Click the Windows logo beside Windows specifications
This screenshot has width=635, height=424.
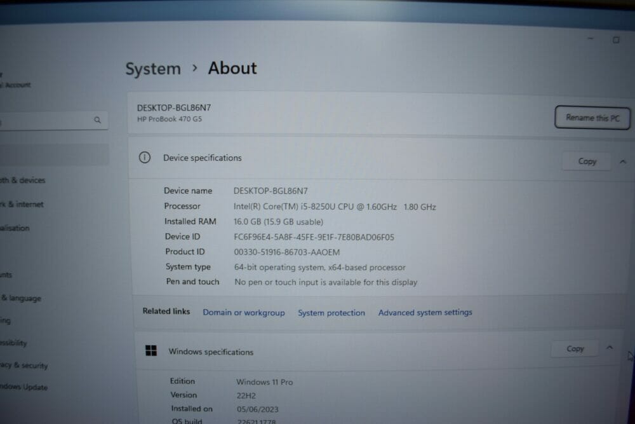click(151, 351)
